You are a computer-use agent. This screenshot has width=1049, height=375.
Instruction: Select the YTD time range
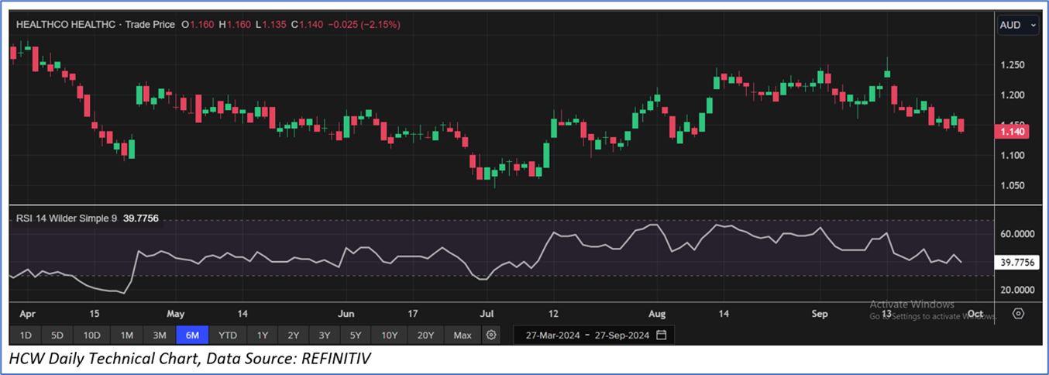[x=228, y=335]
